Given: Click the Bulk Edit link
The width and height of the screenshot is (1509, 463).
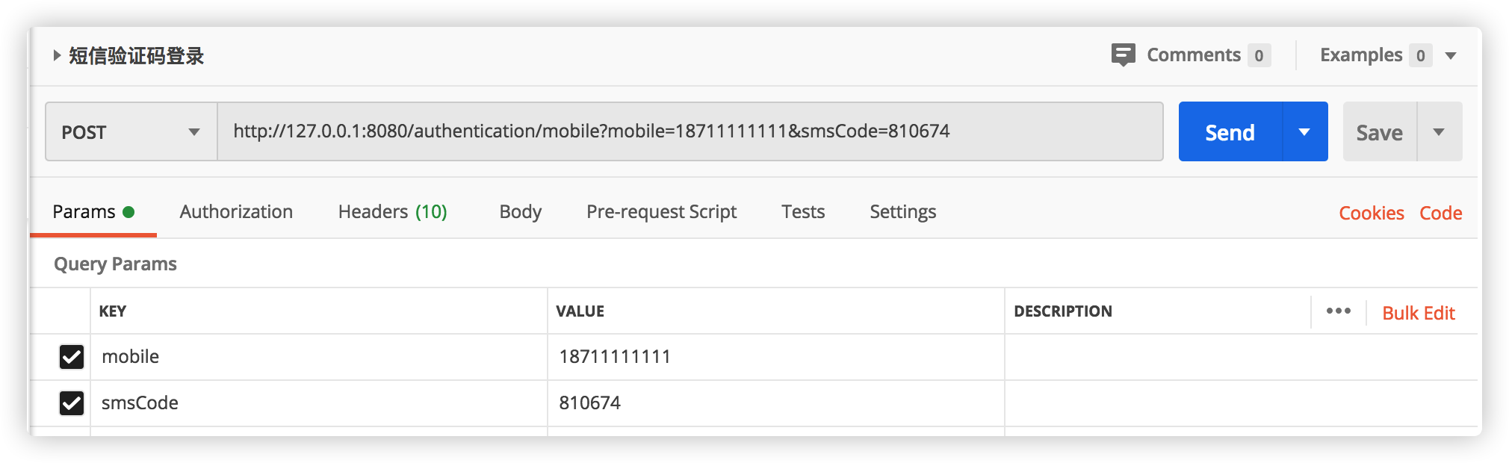Looking at the screenshot, I should (1418, 313).
